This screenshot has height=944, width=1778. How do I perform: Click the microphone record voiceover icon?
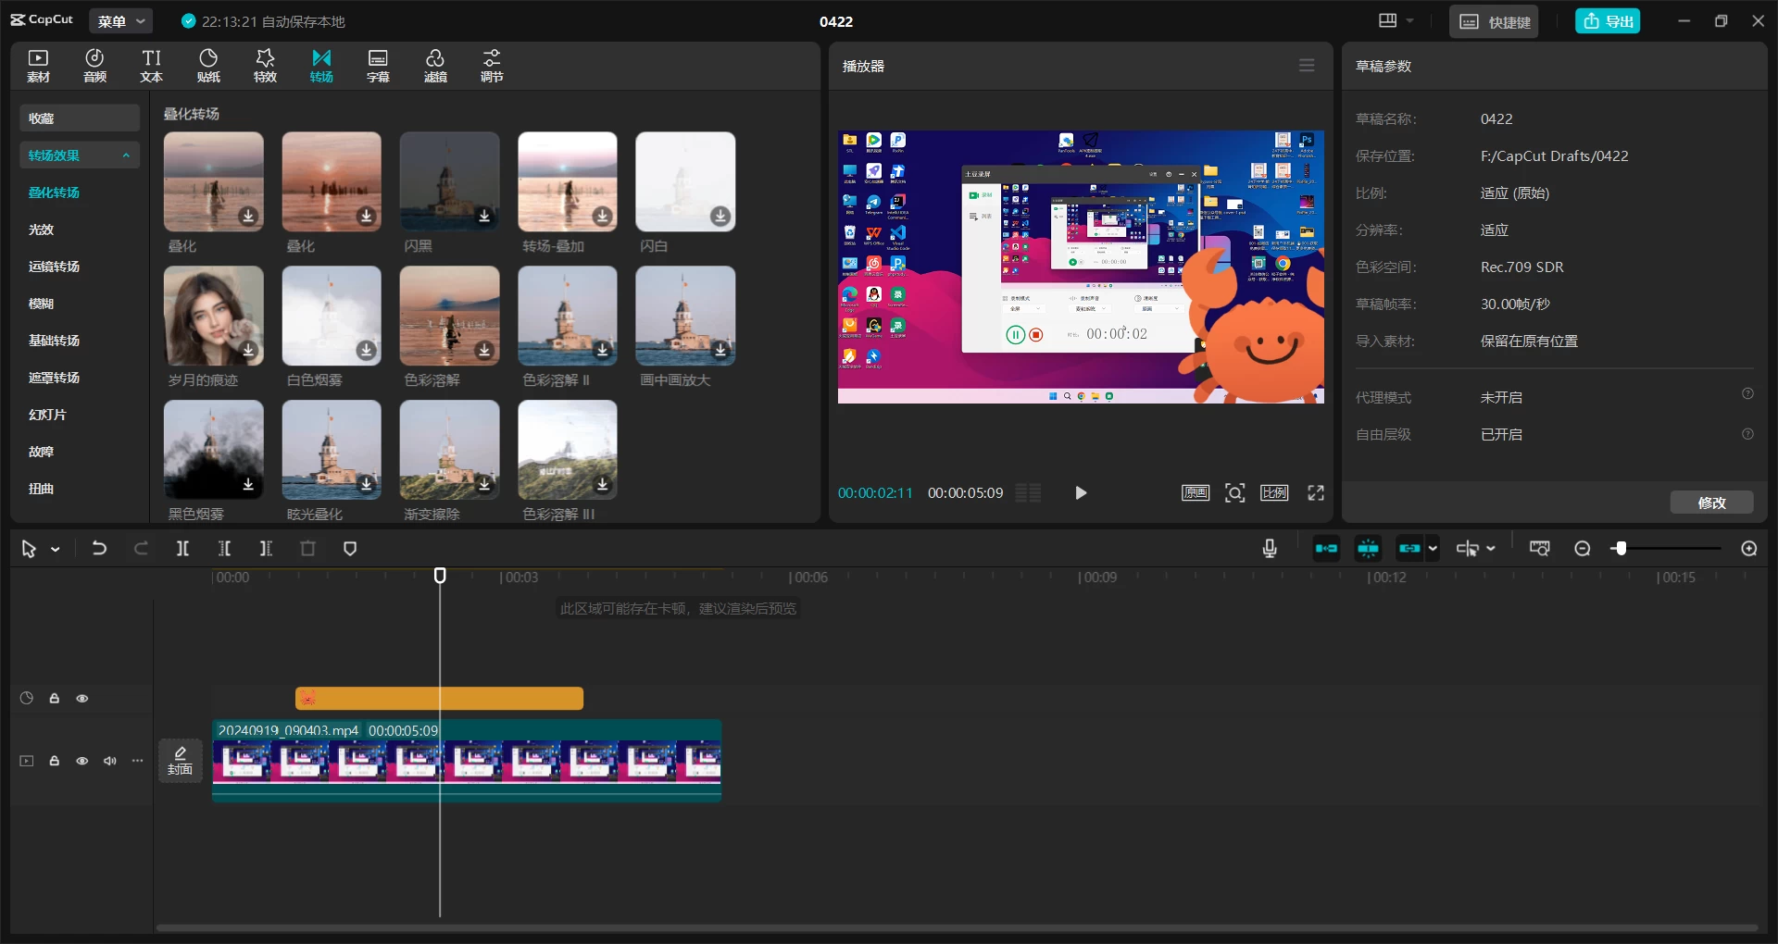(x=1270, y=549)
